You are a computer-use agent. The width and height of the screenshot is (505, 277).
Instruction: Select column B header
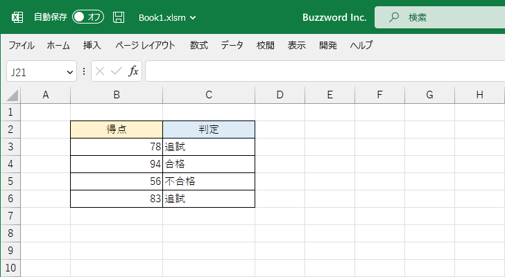pyautogui.click(x=117, y=95)
